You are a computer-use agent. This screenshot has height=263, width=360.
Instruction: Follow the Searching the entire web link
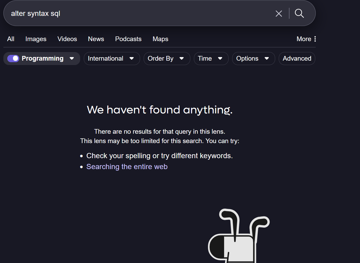point(127,167)
